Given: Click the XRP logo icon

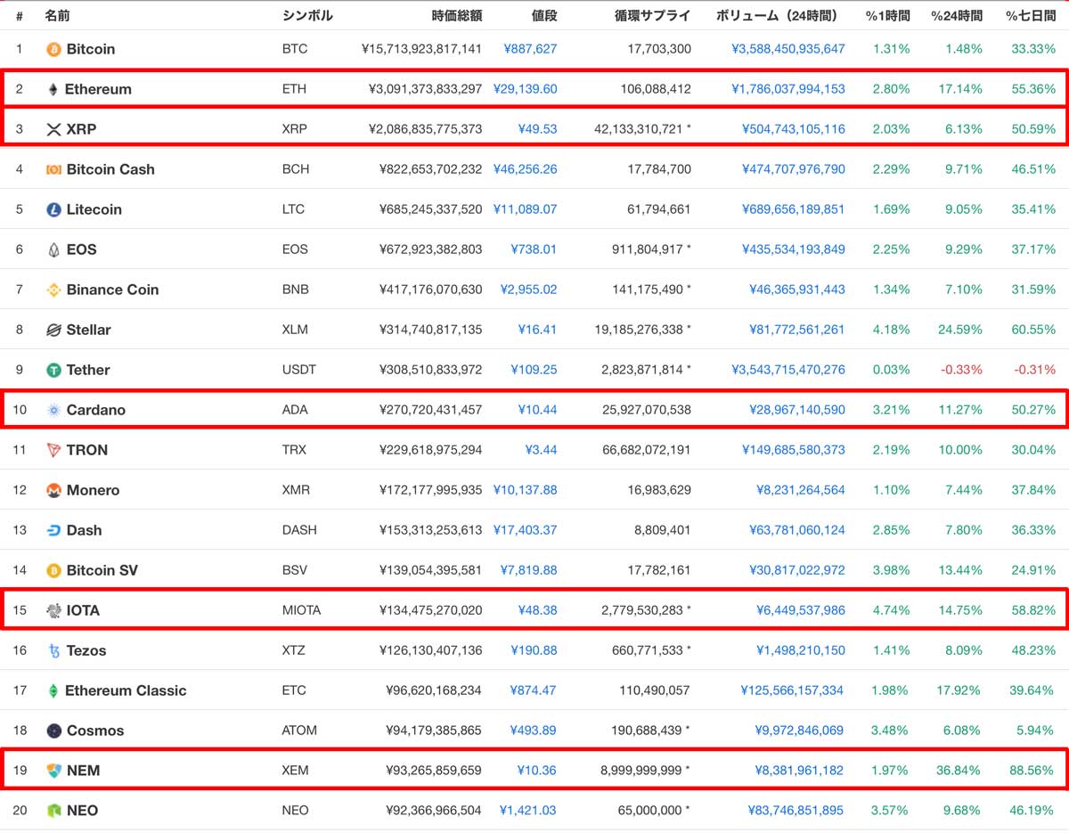Looking at the screenshot, I should pos(53,129).
